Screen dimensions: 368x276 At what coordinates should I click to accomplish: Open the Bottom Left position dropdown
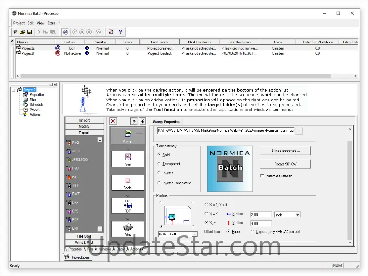(x=195, y=234)
